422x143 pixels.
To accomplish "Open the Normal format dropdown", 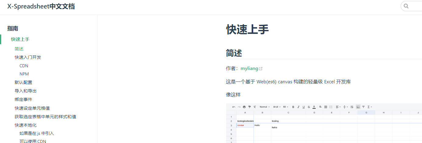I will tap(264, 107).
